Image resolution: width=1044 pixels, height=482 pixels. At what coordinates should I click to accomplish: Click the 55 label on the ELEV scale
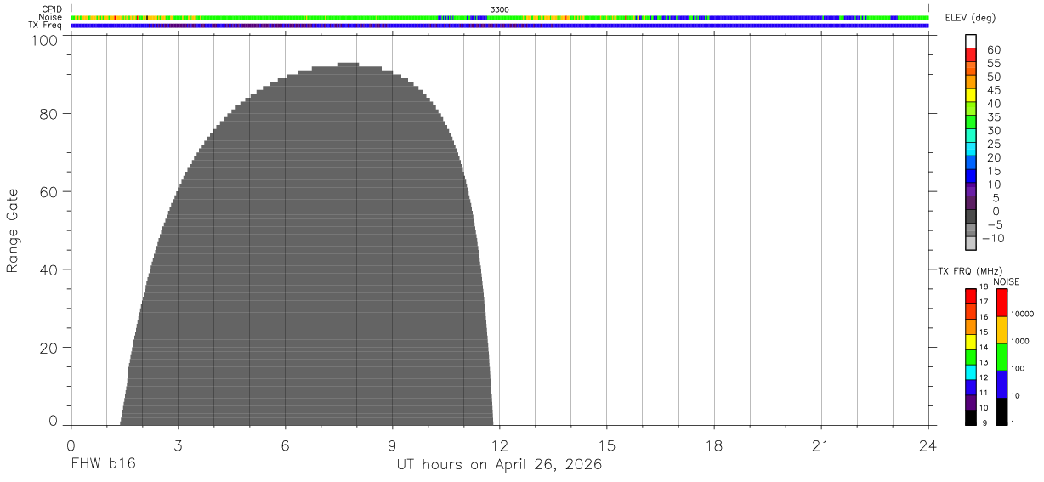(993, 64)
